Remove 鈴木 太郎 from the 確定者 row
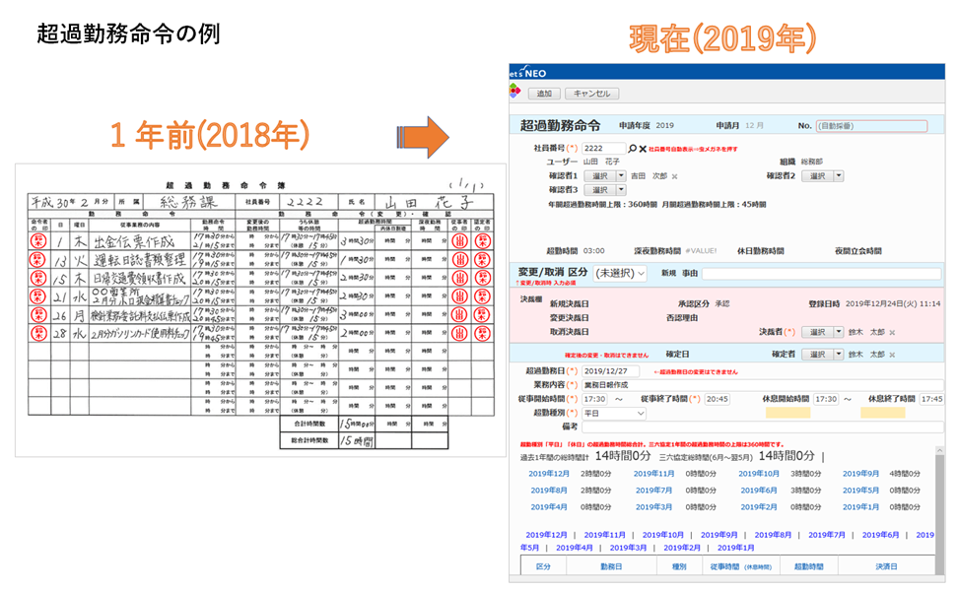 coord(892,354)
